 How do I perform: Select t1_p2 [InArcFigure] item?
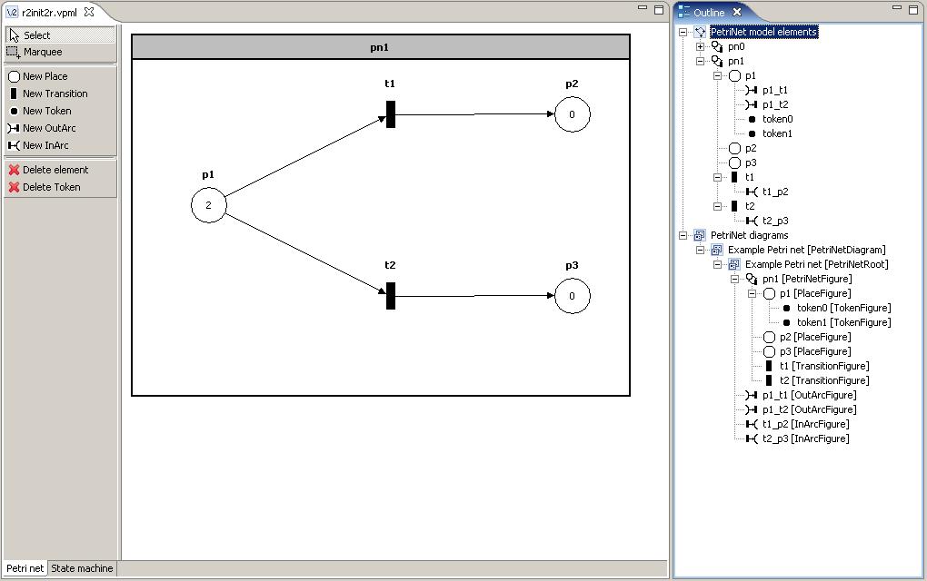(805, 424)
